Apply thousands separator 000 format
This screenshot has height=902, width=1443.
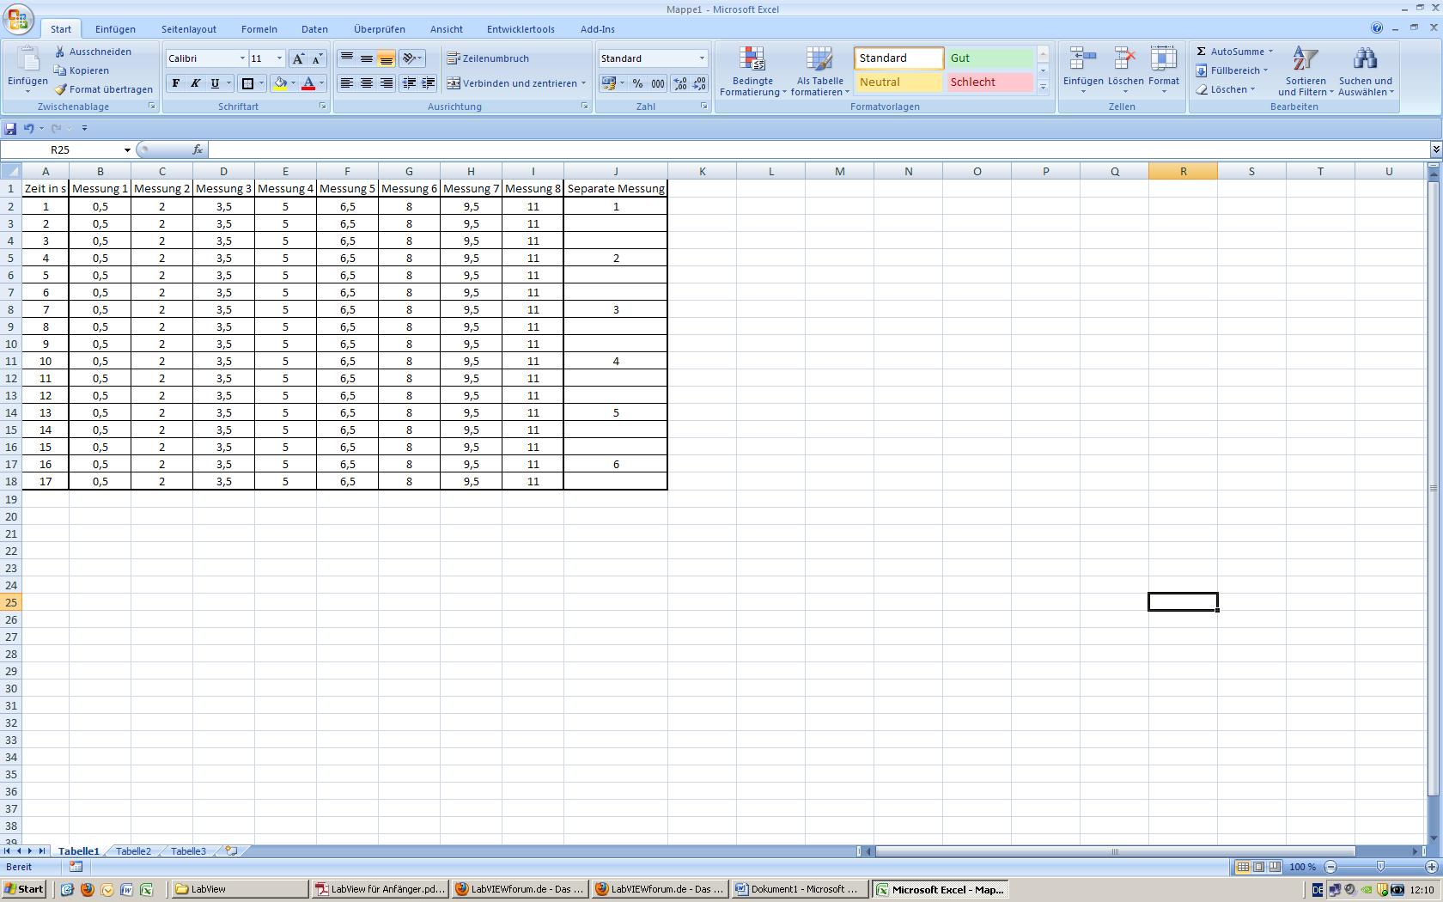(657, 83)
